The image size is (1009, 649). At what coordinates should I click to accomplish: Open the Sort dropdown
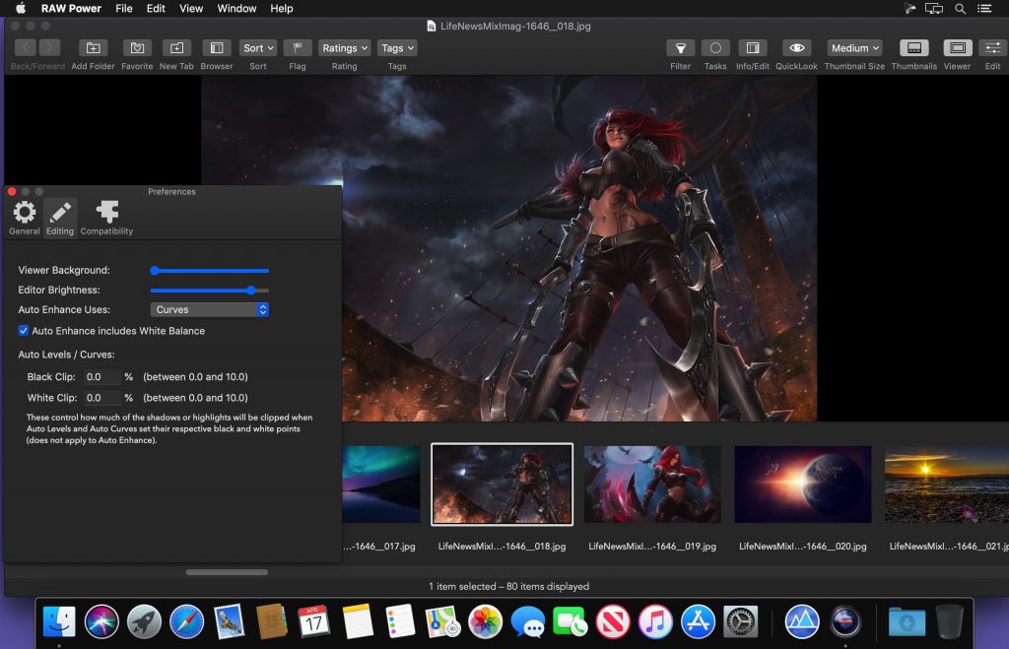click(257, 48)
